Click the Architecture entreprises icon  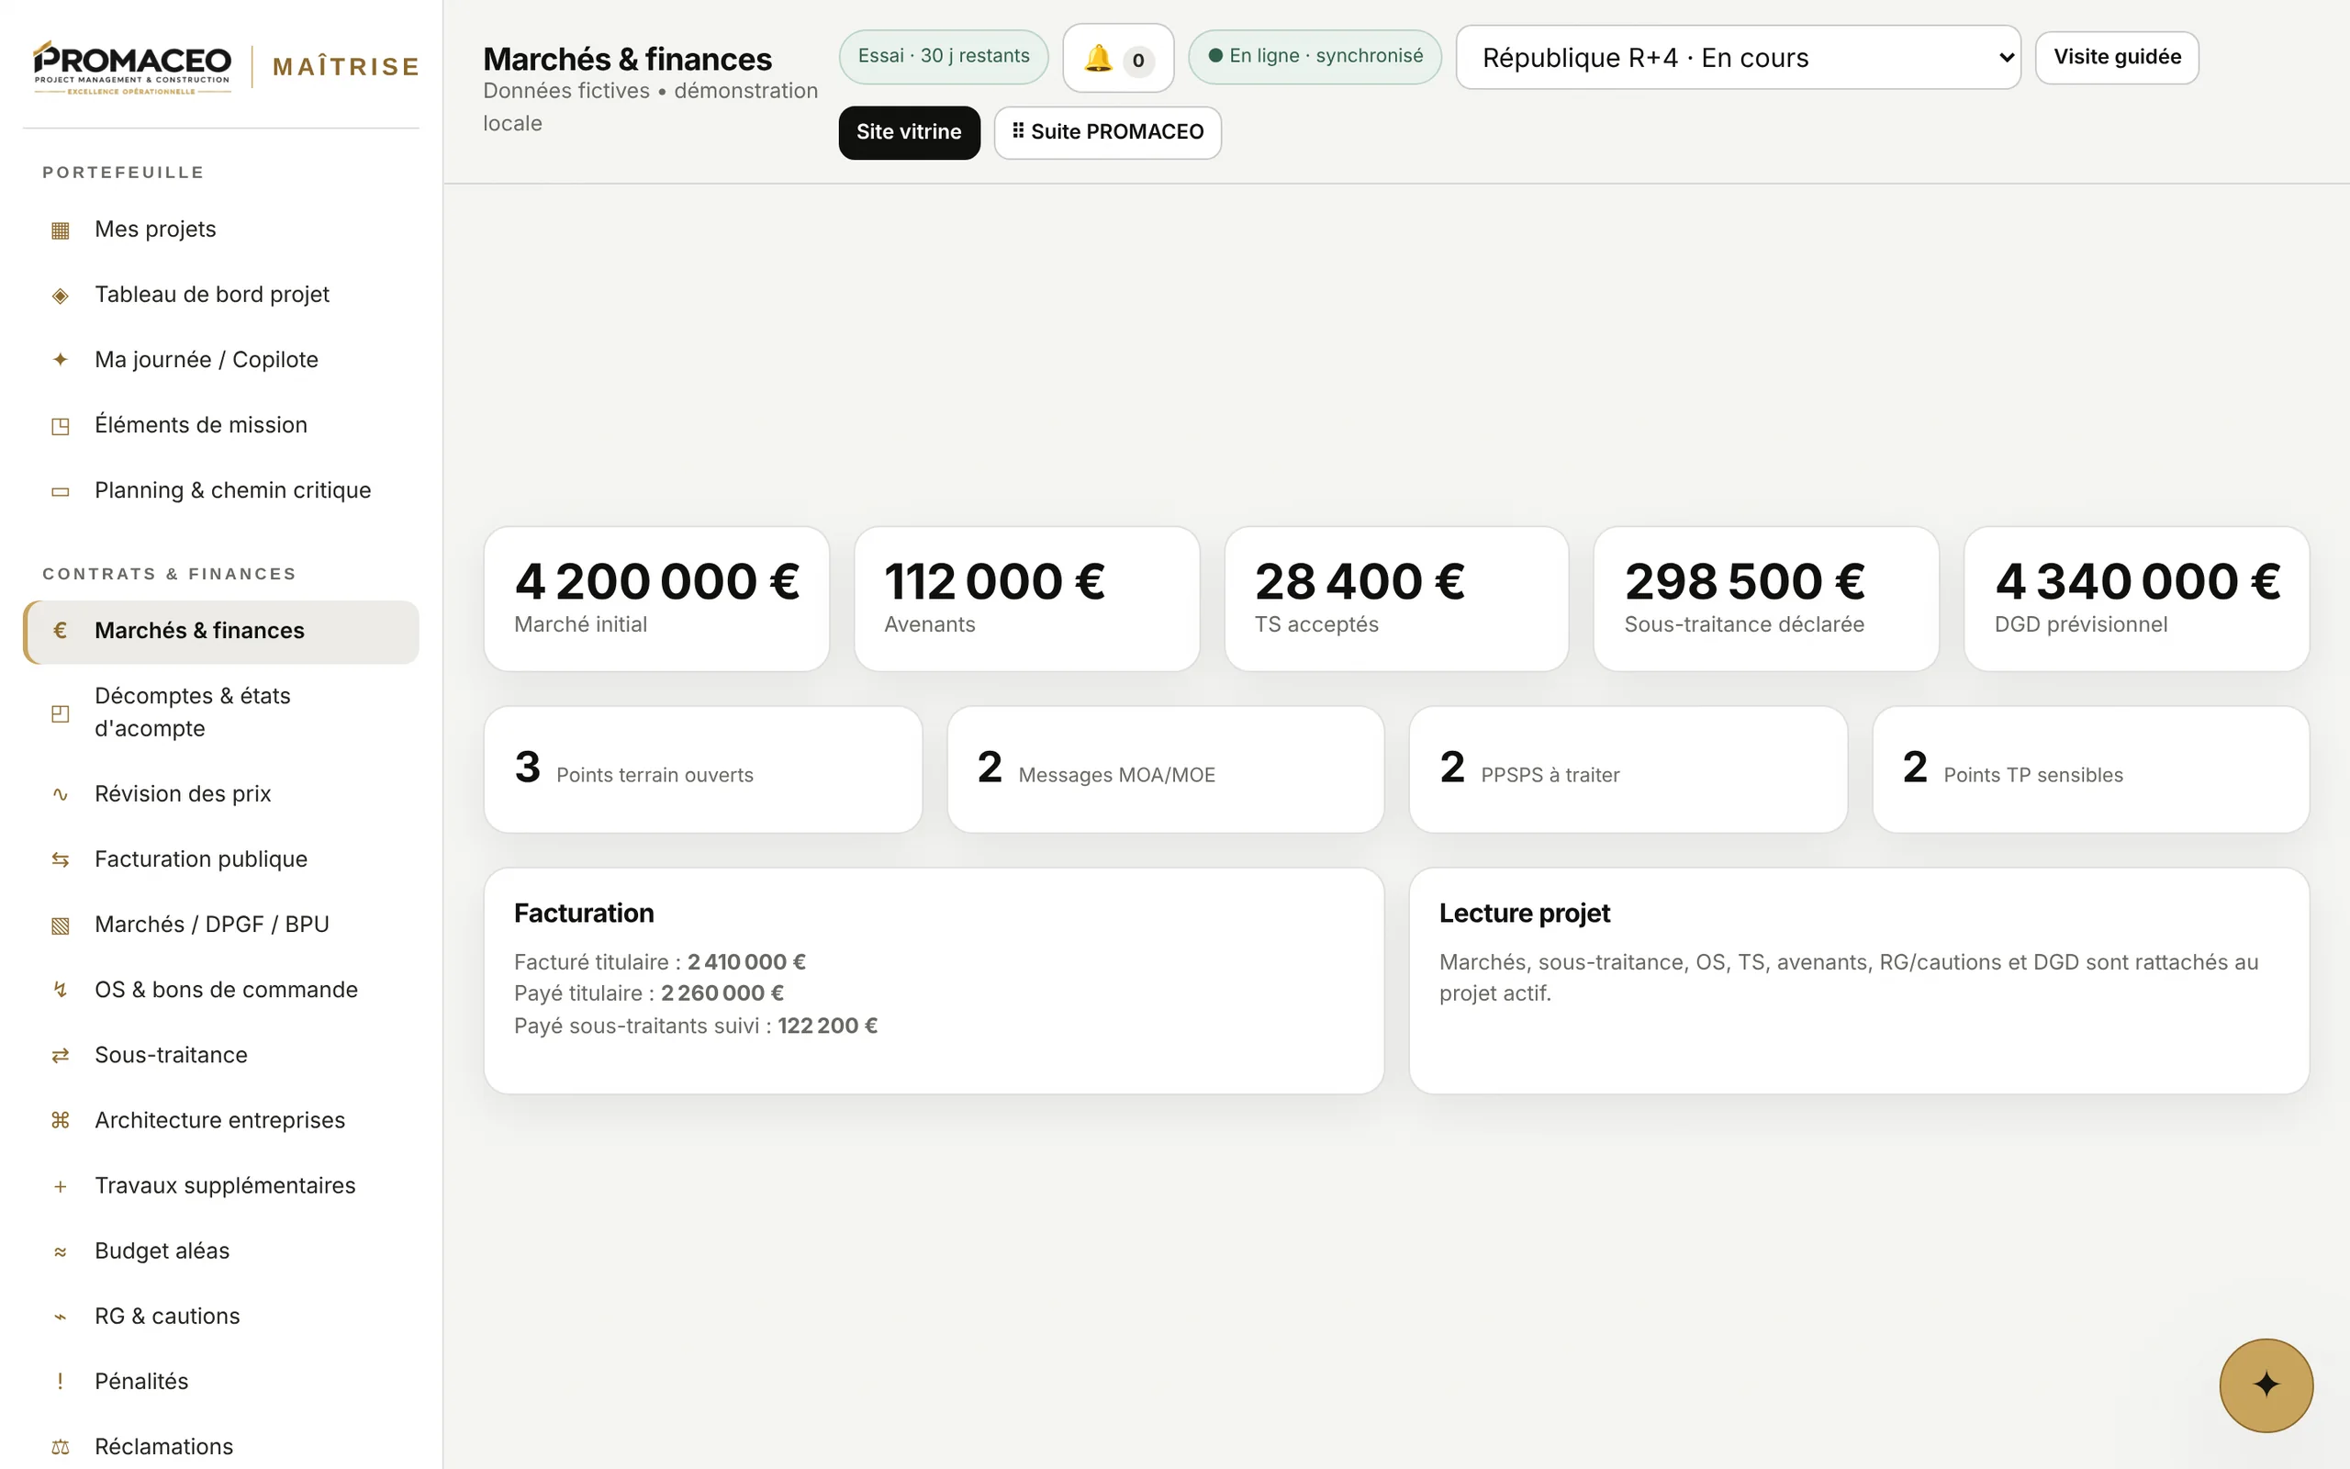coord(61,1120)
